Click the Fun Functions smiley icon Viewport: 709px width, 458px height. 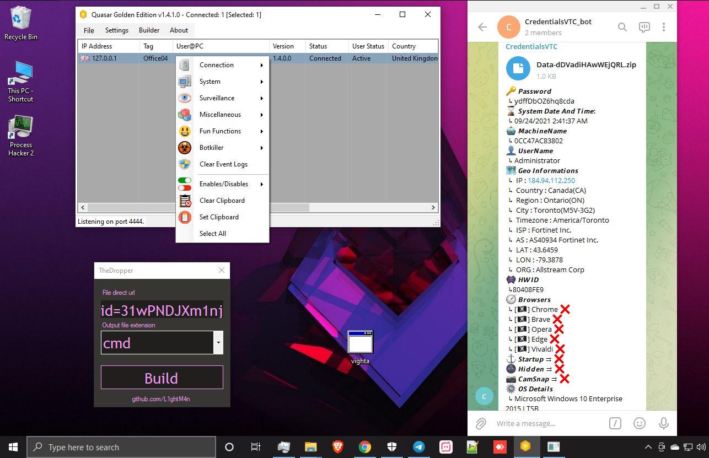click(x=185, y=131)
